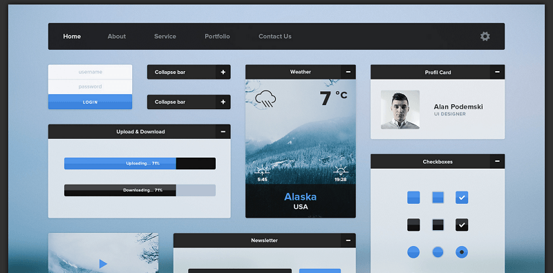The width and height of the screenshot is (553, 273).
Task: Uncheck the checked black checkbox
Action: click(462, 225)
